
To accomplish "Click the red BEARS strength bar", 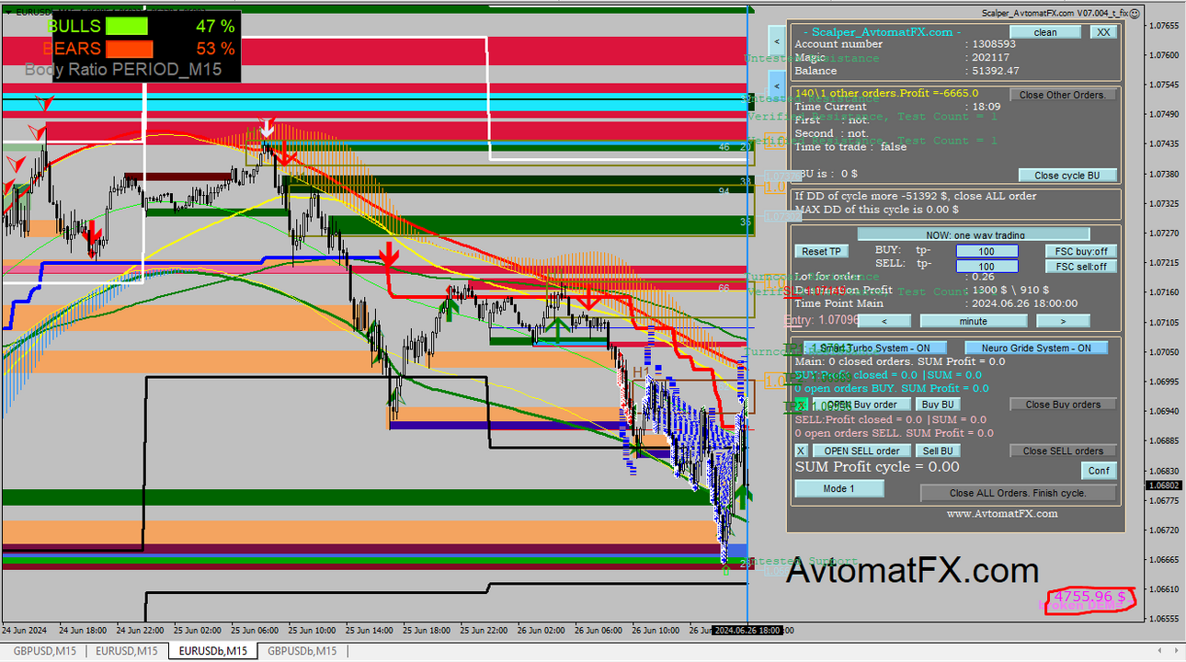I will tap(130, 49).
